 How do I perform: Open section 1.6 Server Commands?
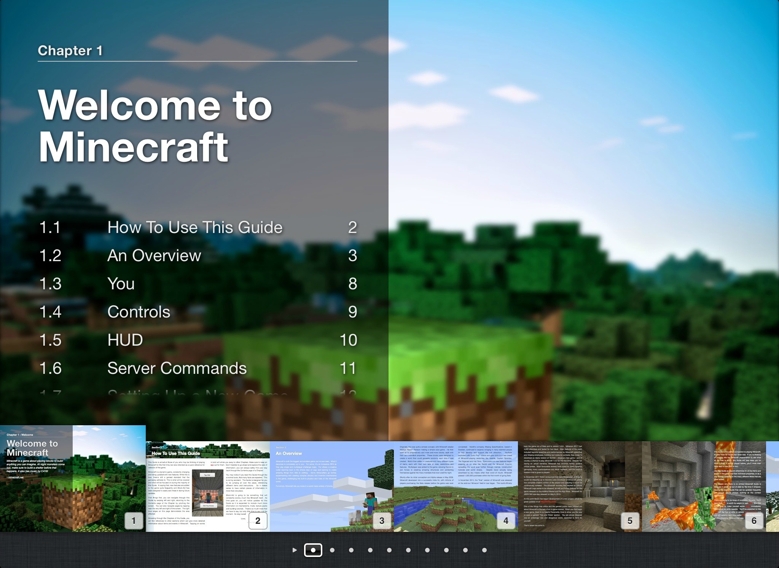(x=198, y=368)
